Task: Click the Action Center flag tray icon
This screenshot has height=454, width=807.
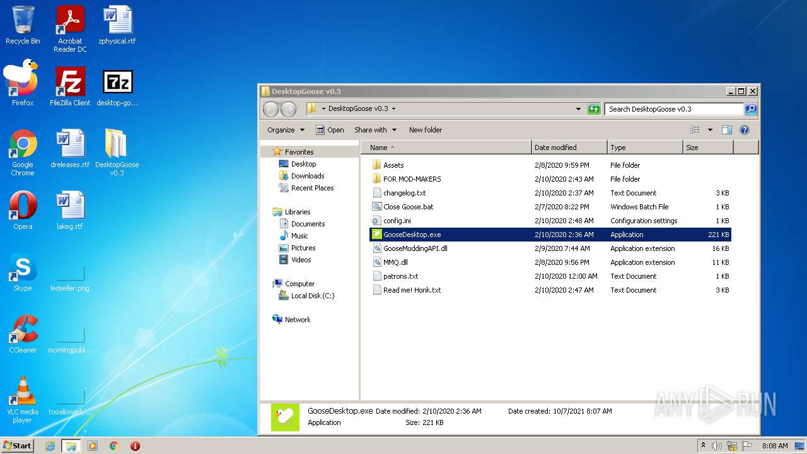Action: [x=747, y=446]
